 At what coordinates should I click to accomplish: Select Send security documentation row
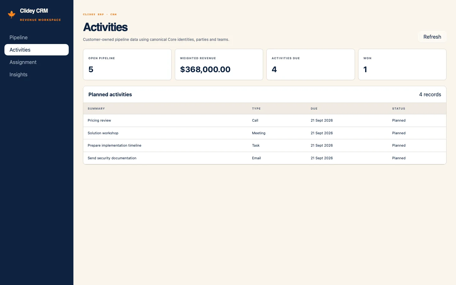[x=265, y=158]
